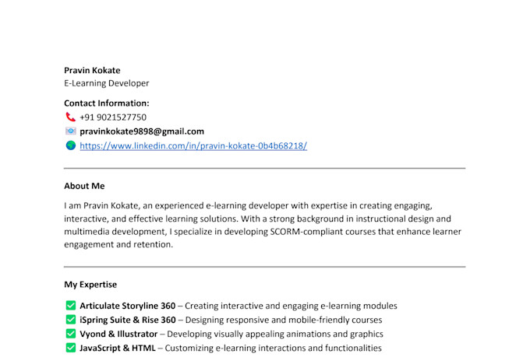Click the Vyond & Illustrator bold text
This screenshot has height=357, width=530.
pyautogui.click(x=118, y=334)
